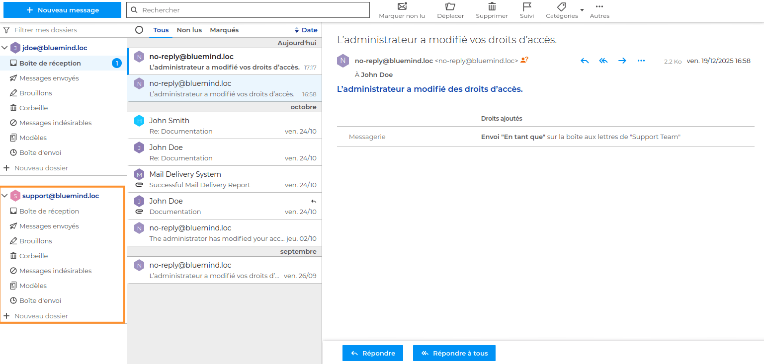Switch to the Marqués tab
The width and height of the screenshot is (764, 364).
coord(224,30)
